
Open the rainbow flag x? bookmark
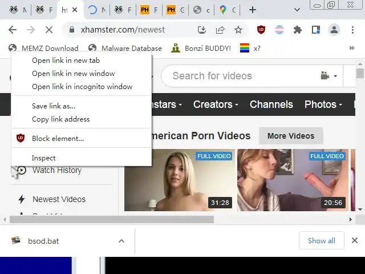tap(250, 48)
